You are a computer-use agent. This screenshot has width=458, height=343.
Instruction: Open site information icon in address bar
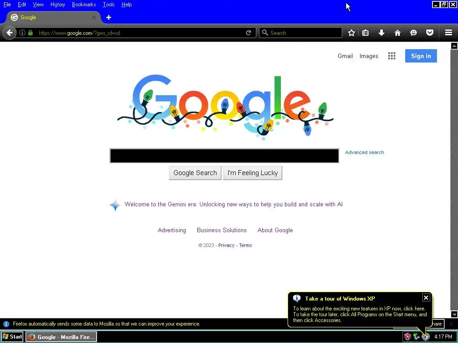coord(22,33)
